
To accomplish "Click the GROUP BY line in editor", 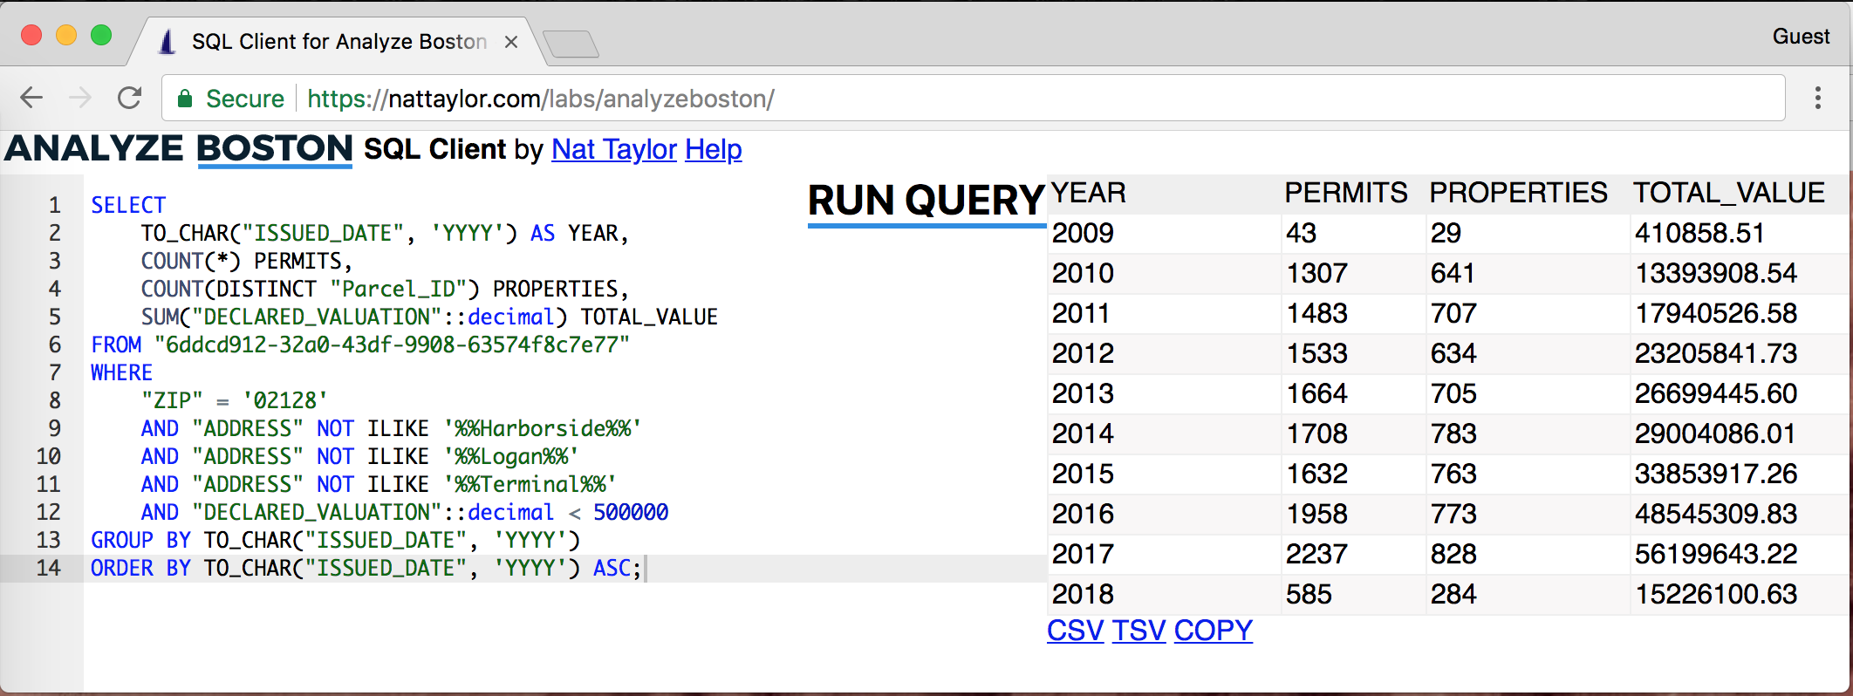I will [x=336, y=540].
